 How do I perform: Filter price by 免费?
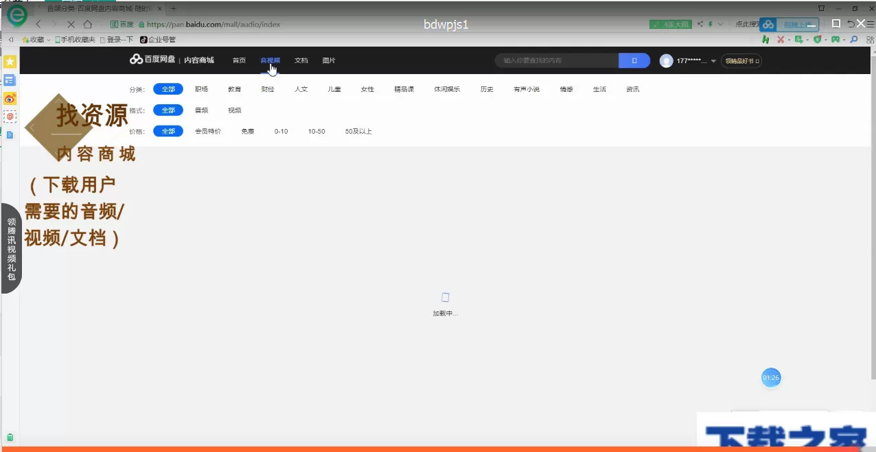(248, 131)
